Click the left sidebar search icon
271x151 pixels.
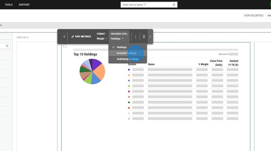tap(7, 46)
